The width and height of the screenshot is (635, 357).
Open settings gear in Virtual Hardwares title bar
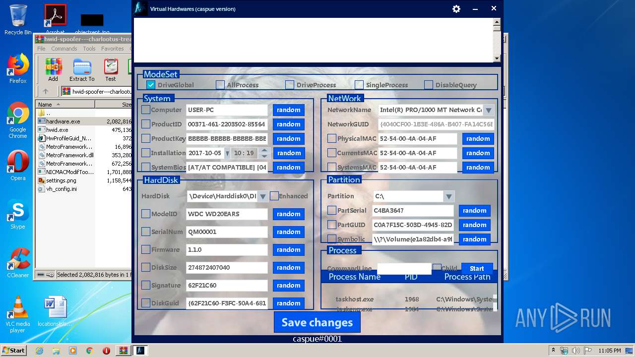pyautogui.click(x=456, y=9)
